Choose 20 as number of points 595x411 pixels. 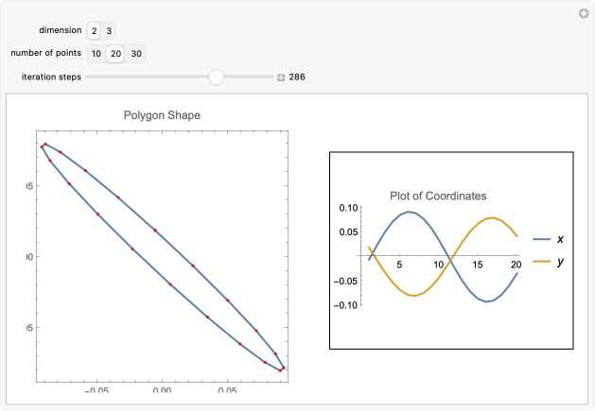click(115, 54)
